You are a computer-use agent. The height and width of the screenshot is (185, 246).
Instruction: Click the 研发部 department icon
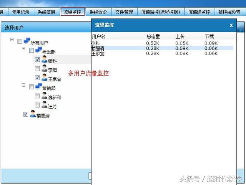(38, 50)
